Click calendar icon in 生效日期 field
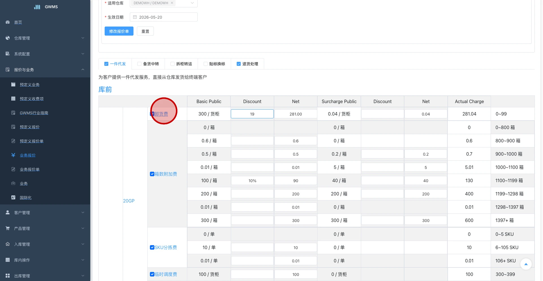The width and height of the screenshot is (543, 281). pyautogui.click(x=135, y=17)
